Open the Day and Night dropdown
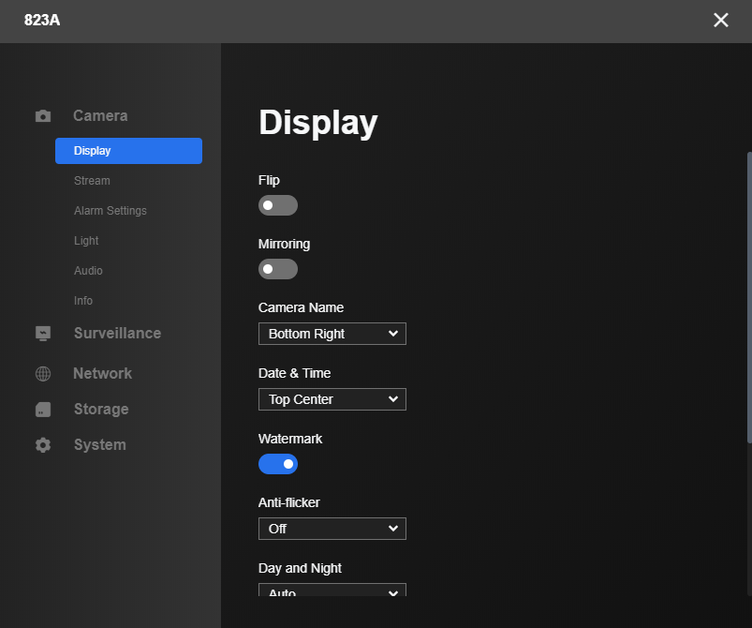The image size is (752, 628). [x=332, y=591]
